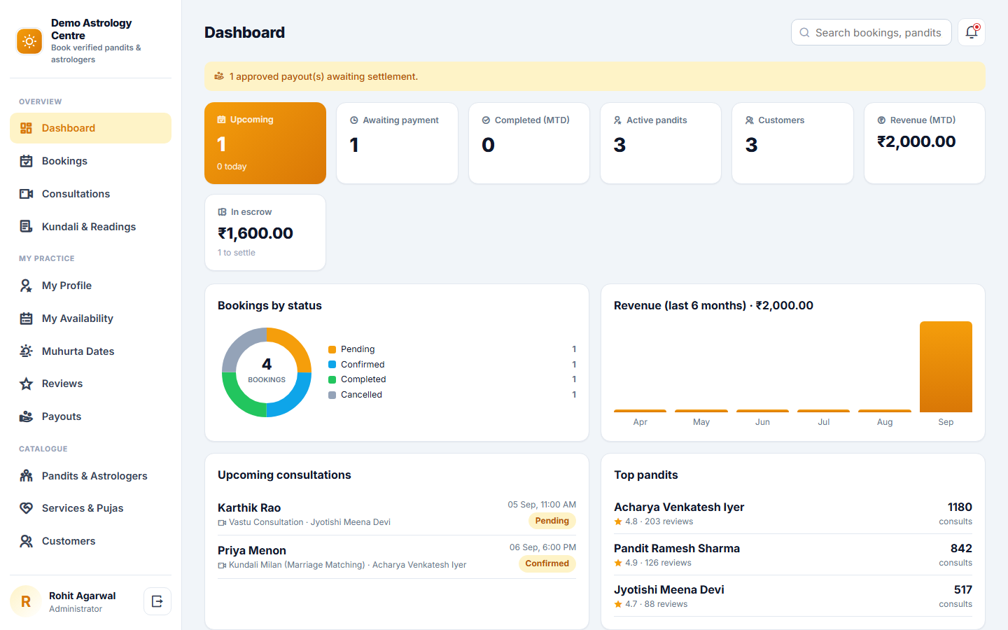
Task: Click the logout icon beside Rohit Agarwal
Action: pyautogui.click(x=157, y=601)
